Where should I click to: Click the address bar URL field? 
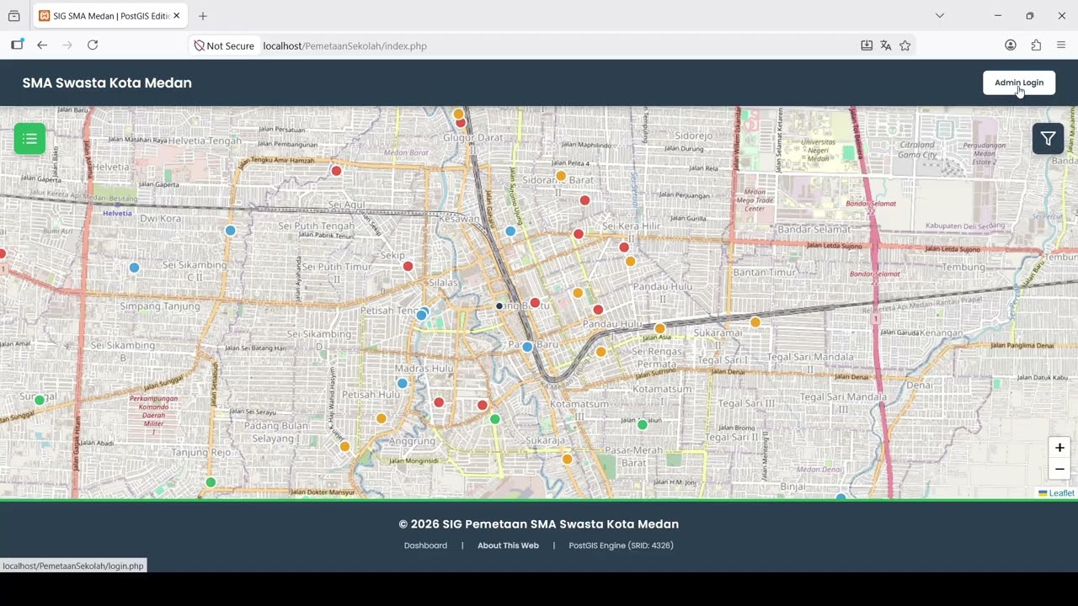556,45
